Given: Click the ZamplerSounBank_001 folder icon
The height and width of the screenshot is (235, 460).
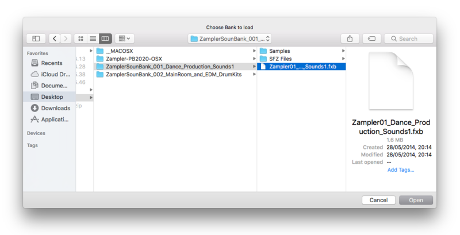Looking at the screenshot, I should [x=100, y=67].
